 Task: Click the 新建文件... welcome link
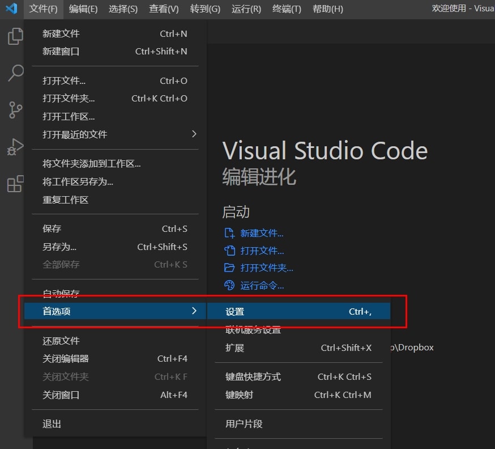click(x=262, y=233)
